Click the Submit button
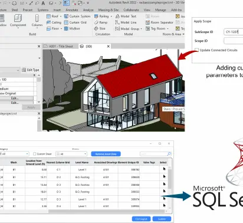Image resolution: width=243 pixels, height=223 pixels. (162, 219)
